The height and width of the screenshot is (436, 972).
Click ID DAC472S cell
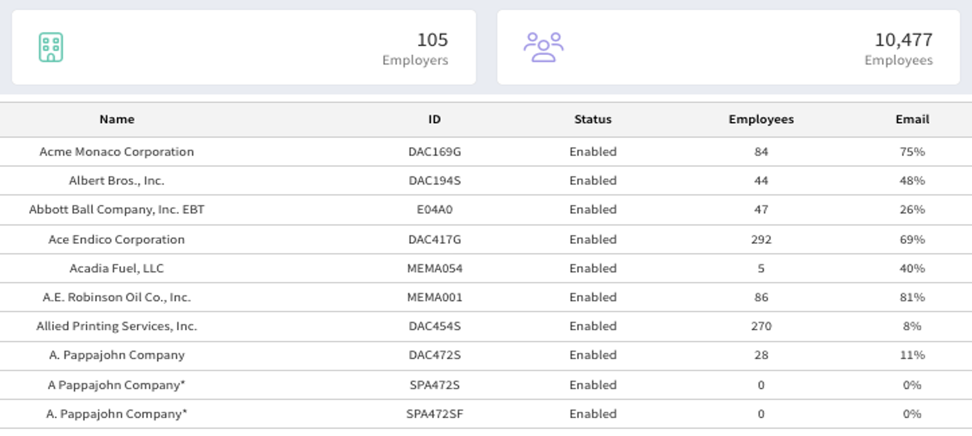[434, 355]
